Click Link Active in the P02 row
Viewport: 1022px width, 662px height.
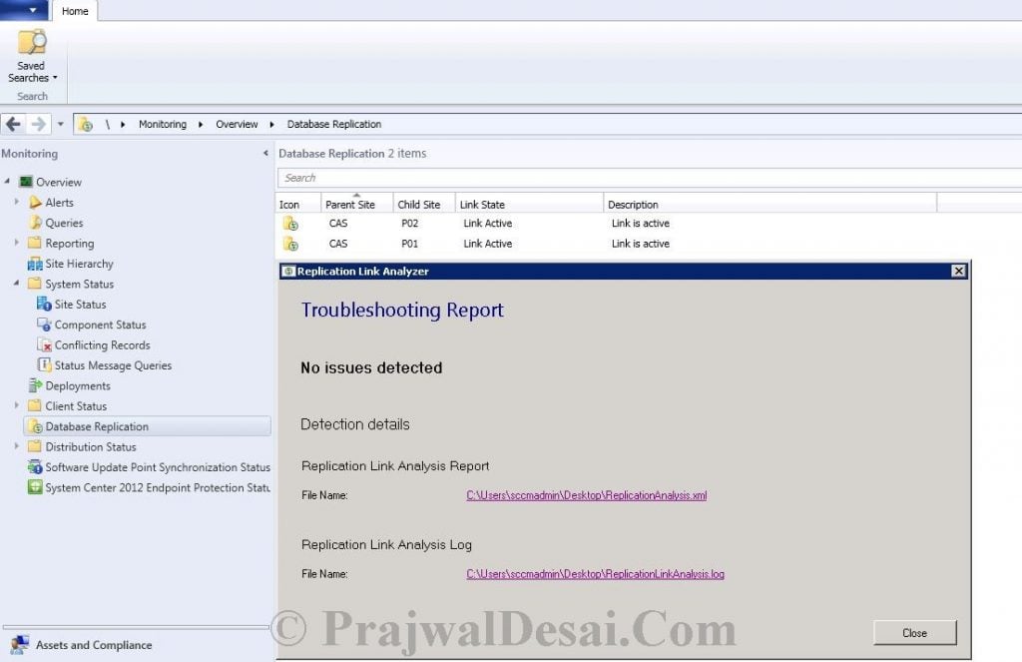487,223
